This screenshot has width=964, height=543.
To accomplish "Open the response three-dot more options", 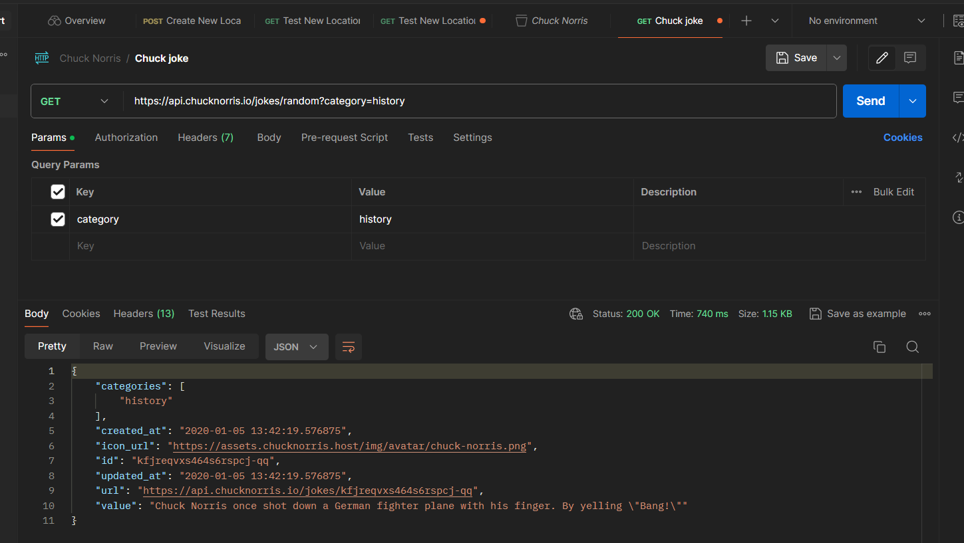I will [925, 314].
